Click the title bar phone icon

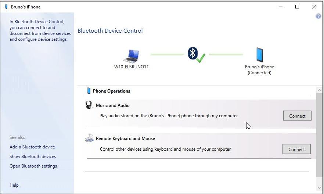click(6, 7)
